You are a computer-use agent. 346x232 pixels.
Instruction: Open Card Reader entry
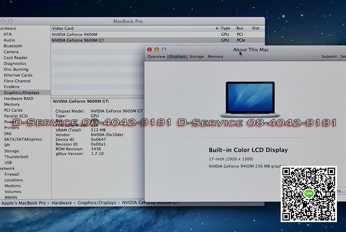(x=15, y=57)
